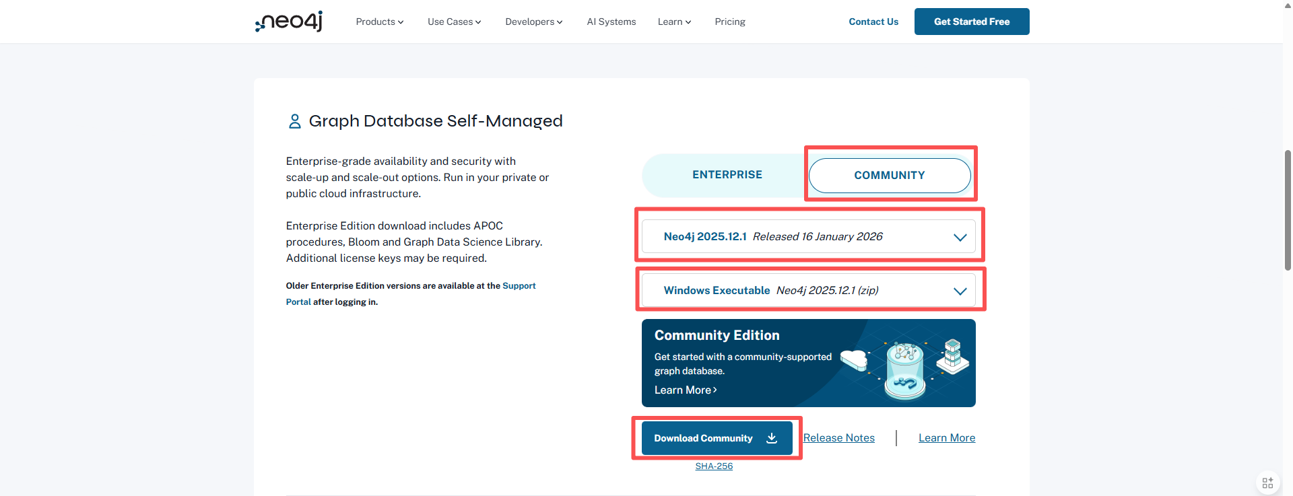The width and height of the screenshot is (1293, 496).
Task: Expand the Products menu
Action: tap(379, 22)
